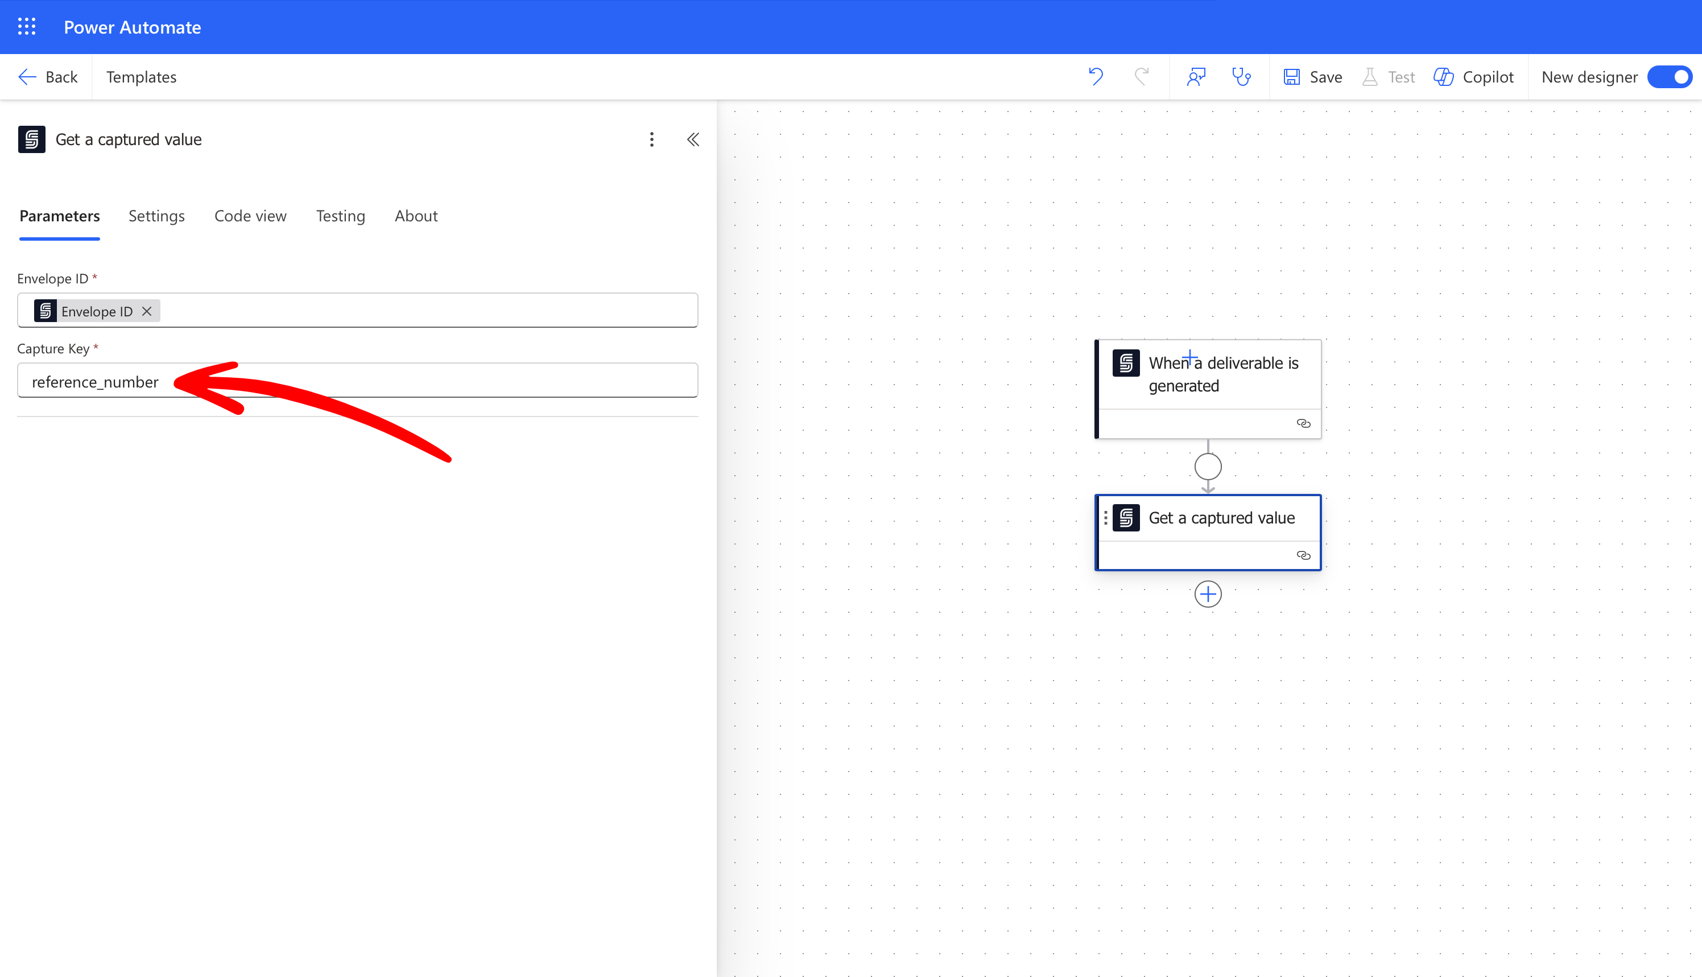
Task: Open the three-dot more options menu
Action: tap(651, 139)
